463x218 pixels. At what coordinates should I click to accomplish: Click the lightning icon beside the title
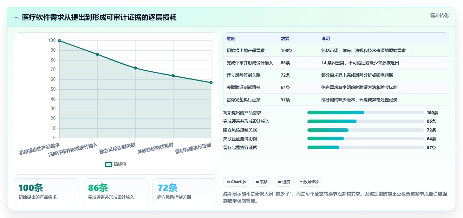pos(17,18)
